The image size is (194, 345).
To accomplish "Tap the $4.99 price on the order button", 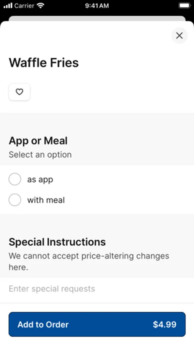I will pyautogui.click(x=165, y=324).
